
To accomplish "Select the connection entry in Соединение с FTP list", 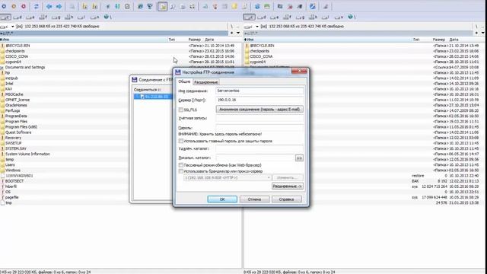I will [153, 97].
